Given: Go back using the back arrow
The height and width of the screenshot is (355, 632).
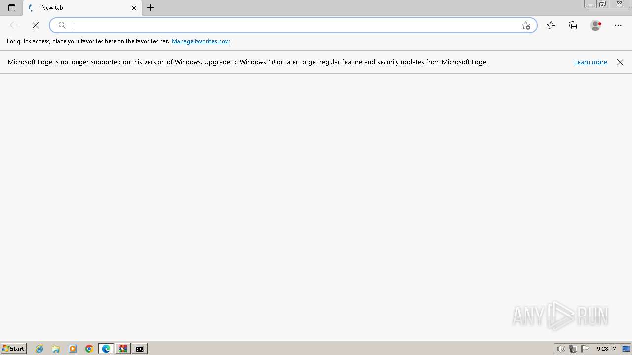Looking at the screenshot, I should coord(14,25).
